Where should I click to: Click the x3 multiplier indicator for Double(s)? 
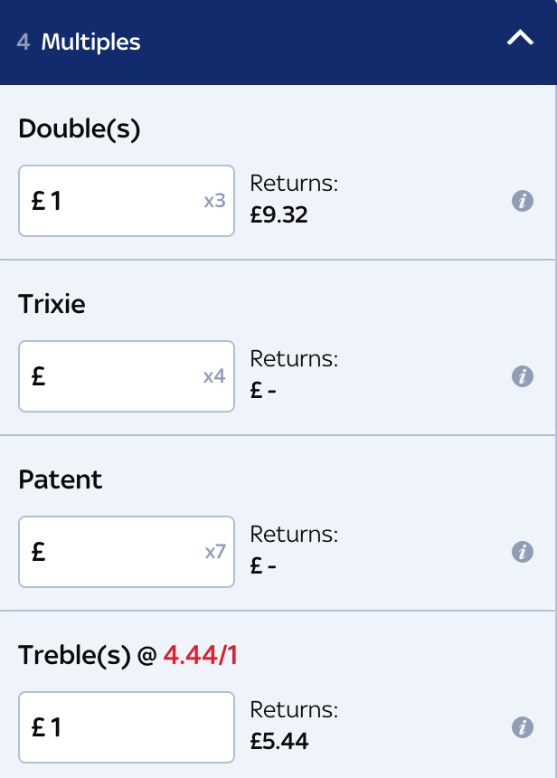click(214, 201)
